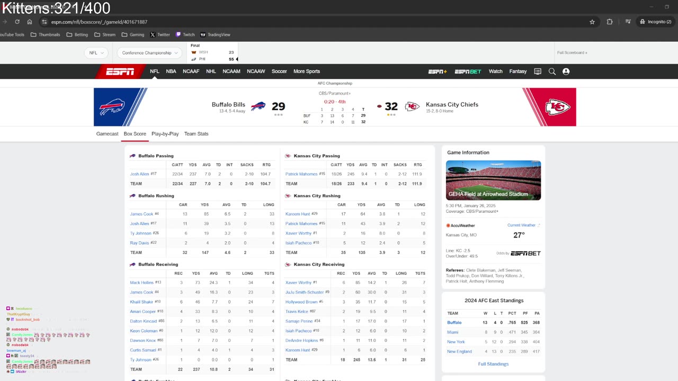Open Xavier Worthy receiving player link
678x381 pixels.
click(x=298, y=283)
